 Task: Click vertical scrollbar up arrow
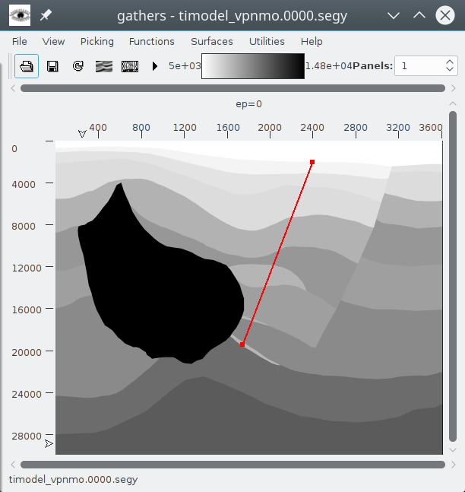click(452, 103)
